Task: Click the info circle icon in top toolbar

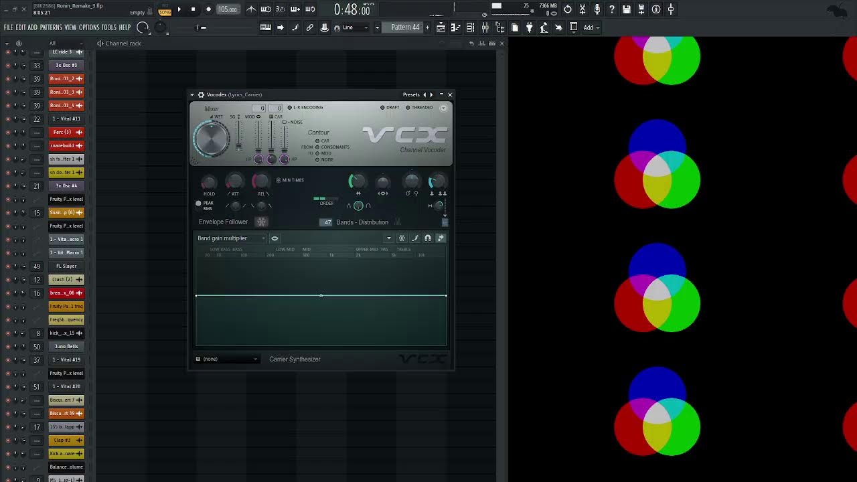Action: click(x=656, y=9)
